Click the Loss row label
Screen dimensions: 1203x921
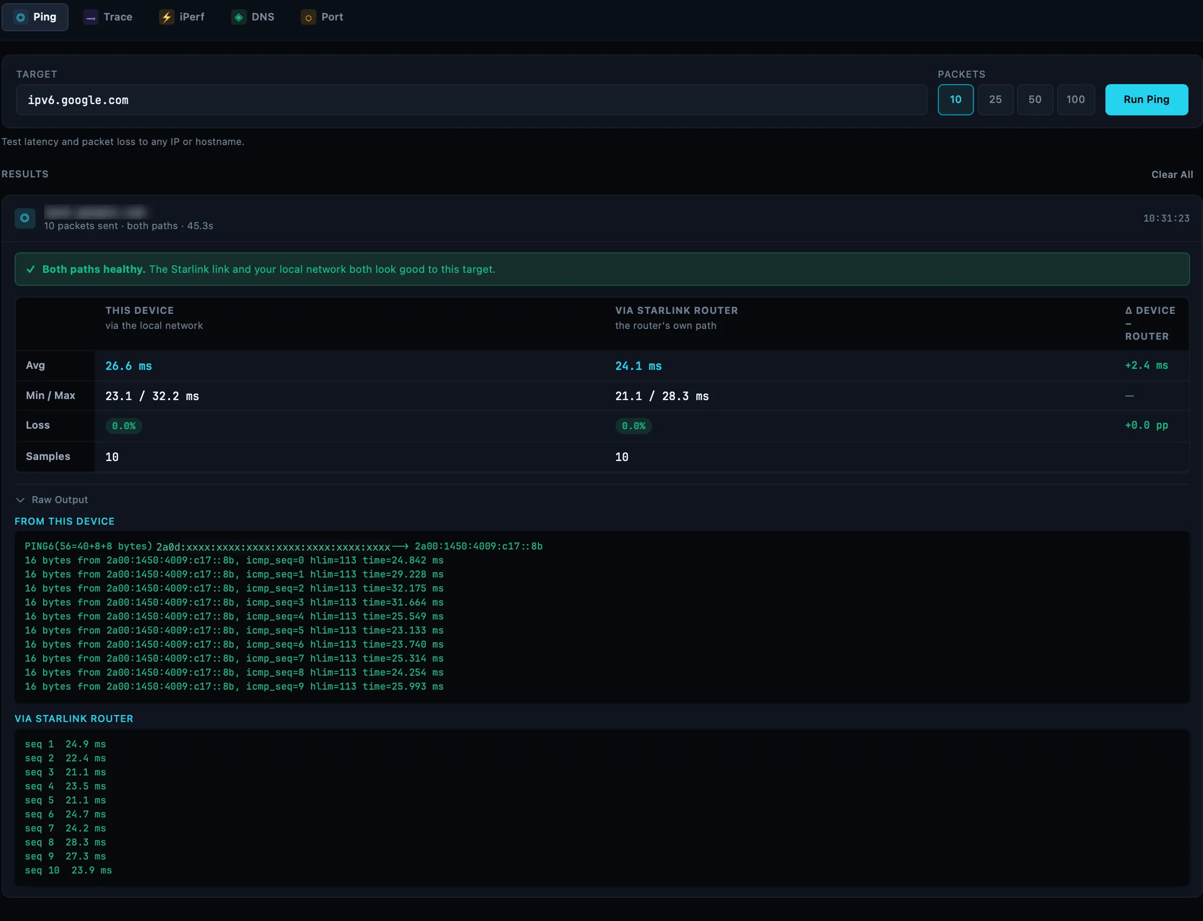[x=37, y=425]
